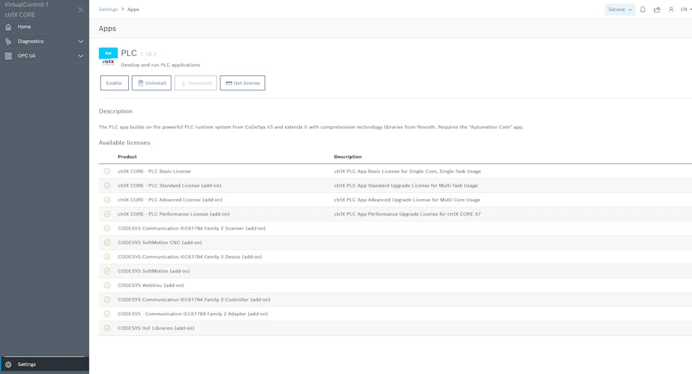Open the Service role dropdown
This screenshot has height=374, width=692.
click(619, 10)
